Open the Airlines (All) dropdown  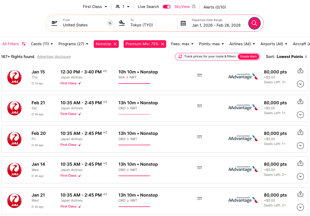pyautogui.click(x=242, y=44)
